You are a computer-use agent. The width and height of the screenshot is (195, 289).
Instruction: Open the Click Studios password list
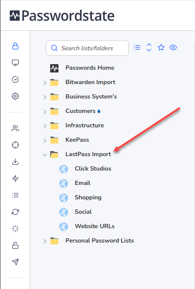point(93,169)
